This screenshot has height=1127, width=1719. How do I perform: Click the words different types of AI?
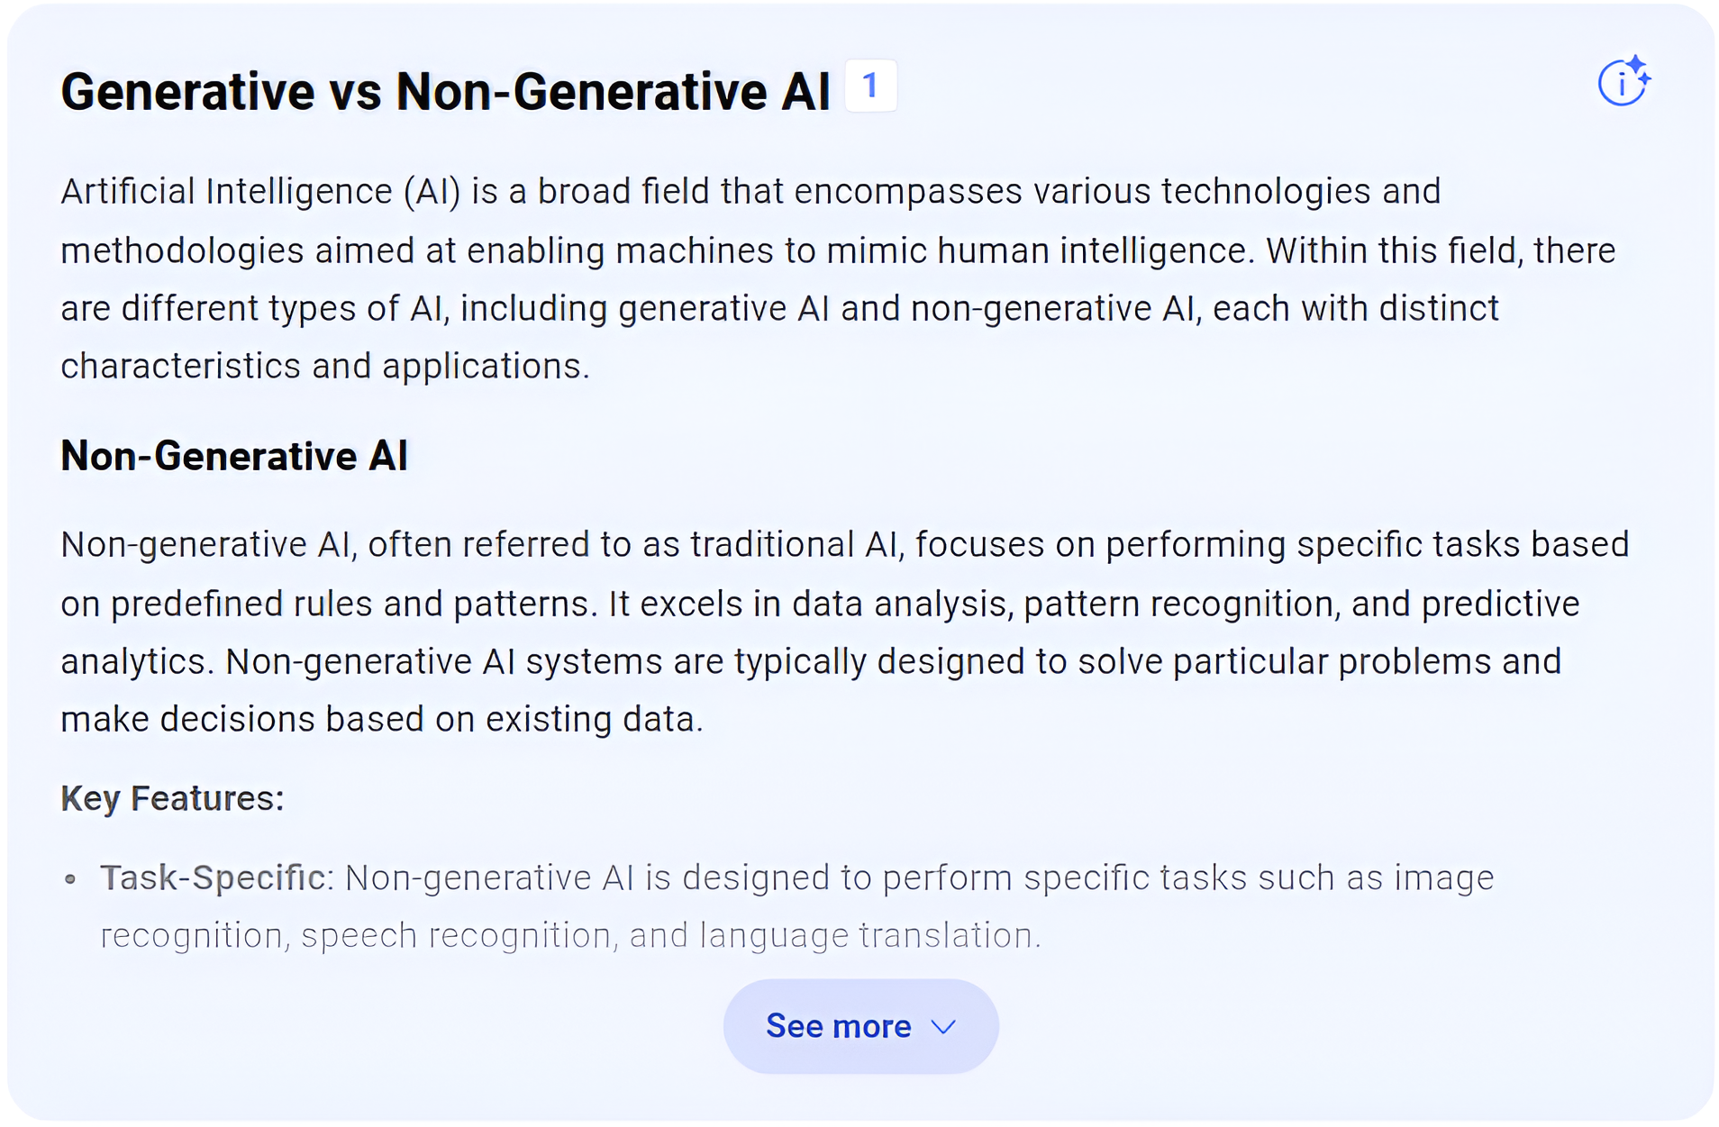pos(283,309)
